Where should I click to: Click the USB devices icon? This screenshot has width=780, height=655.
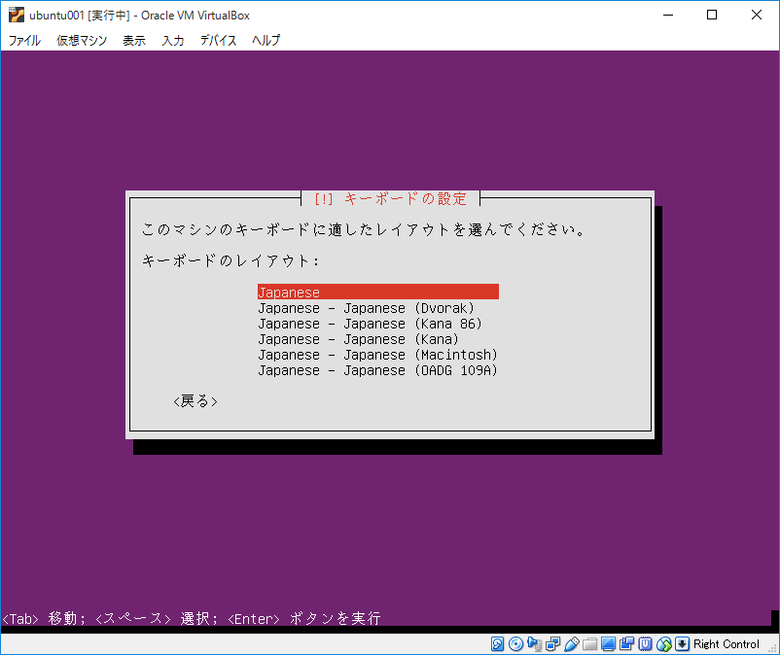pos(572,644)
